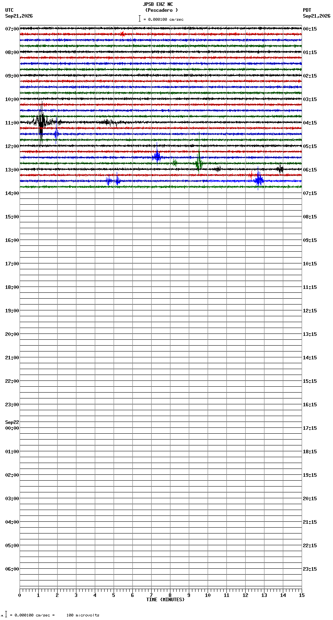Click the TIME (MINUTES) axis label
Screen dimensions: 333x620
coord(165,600)
